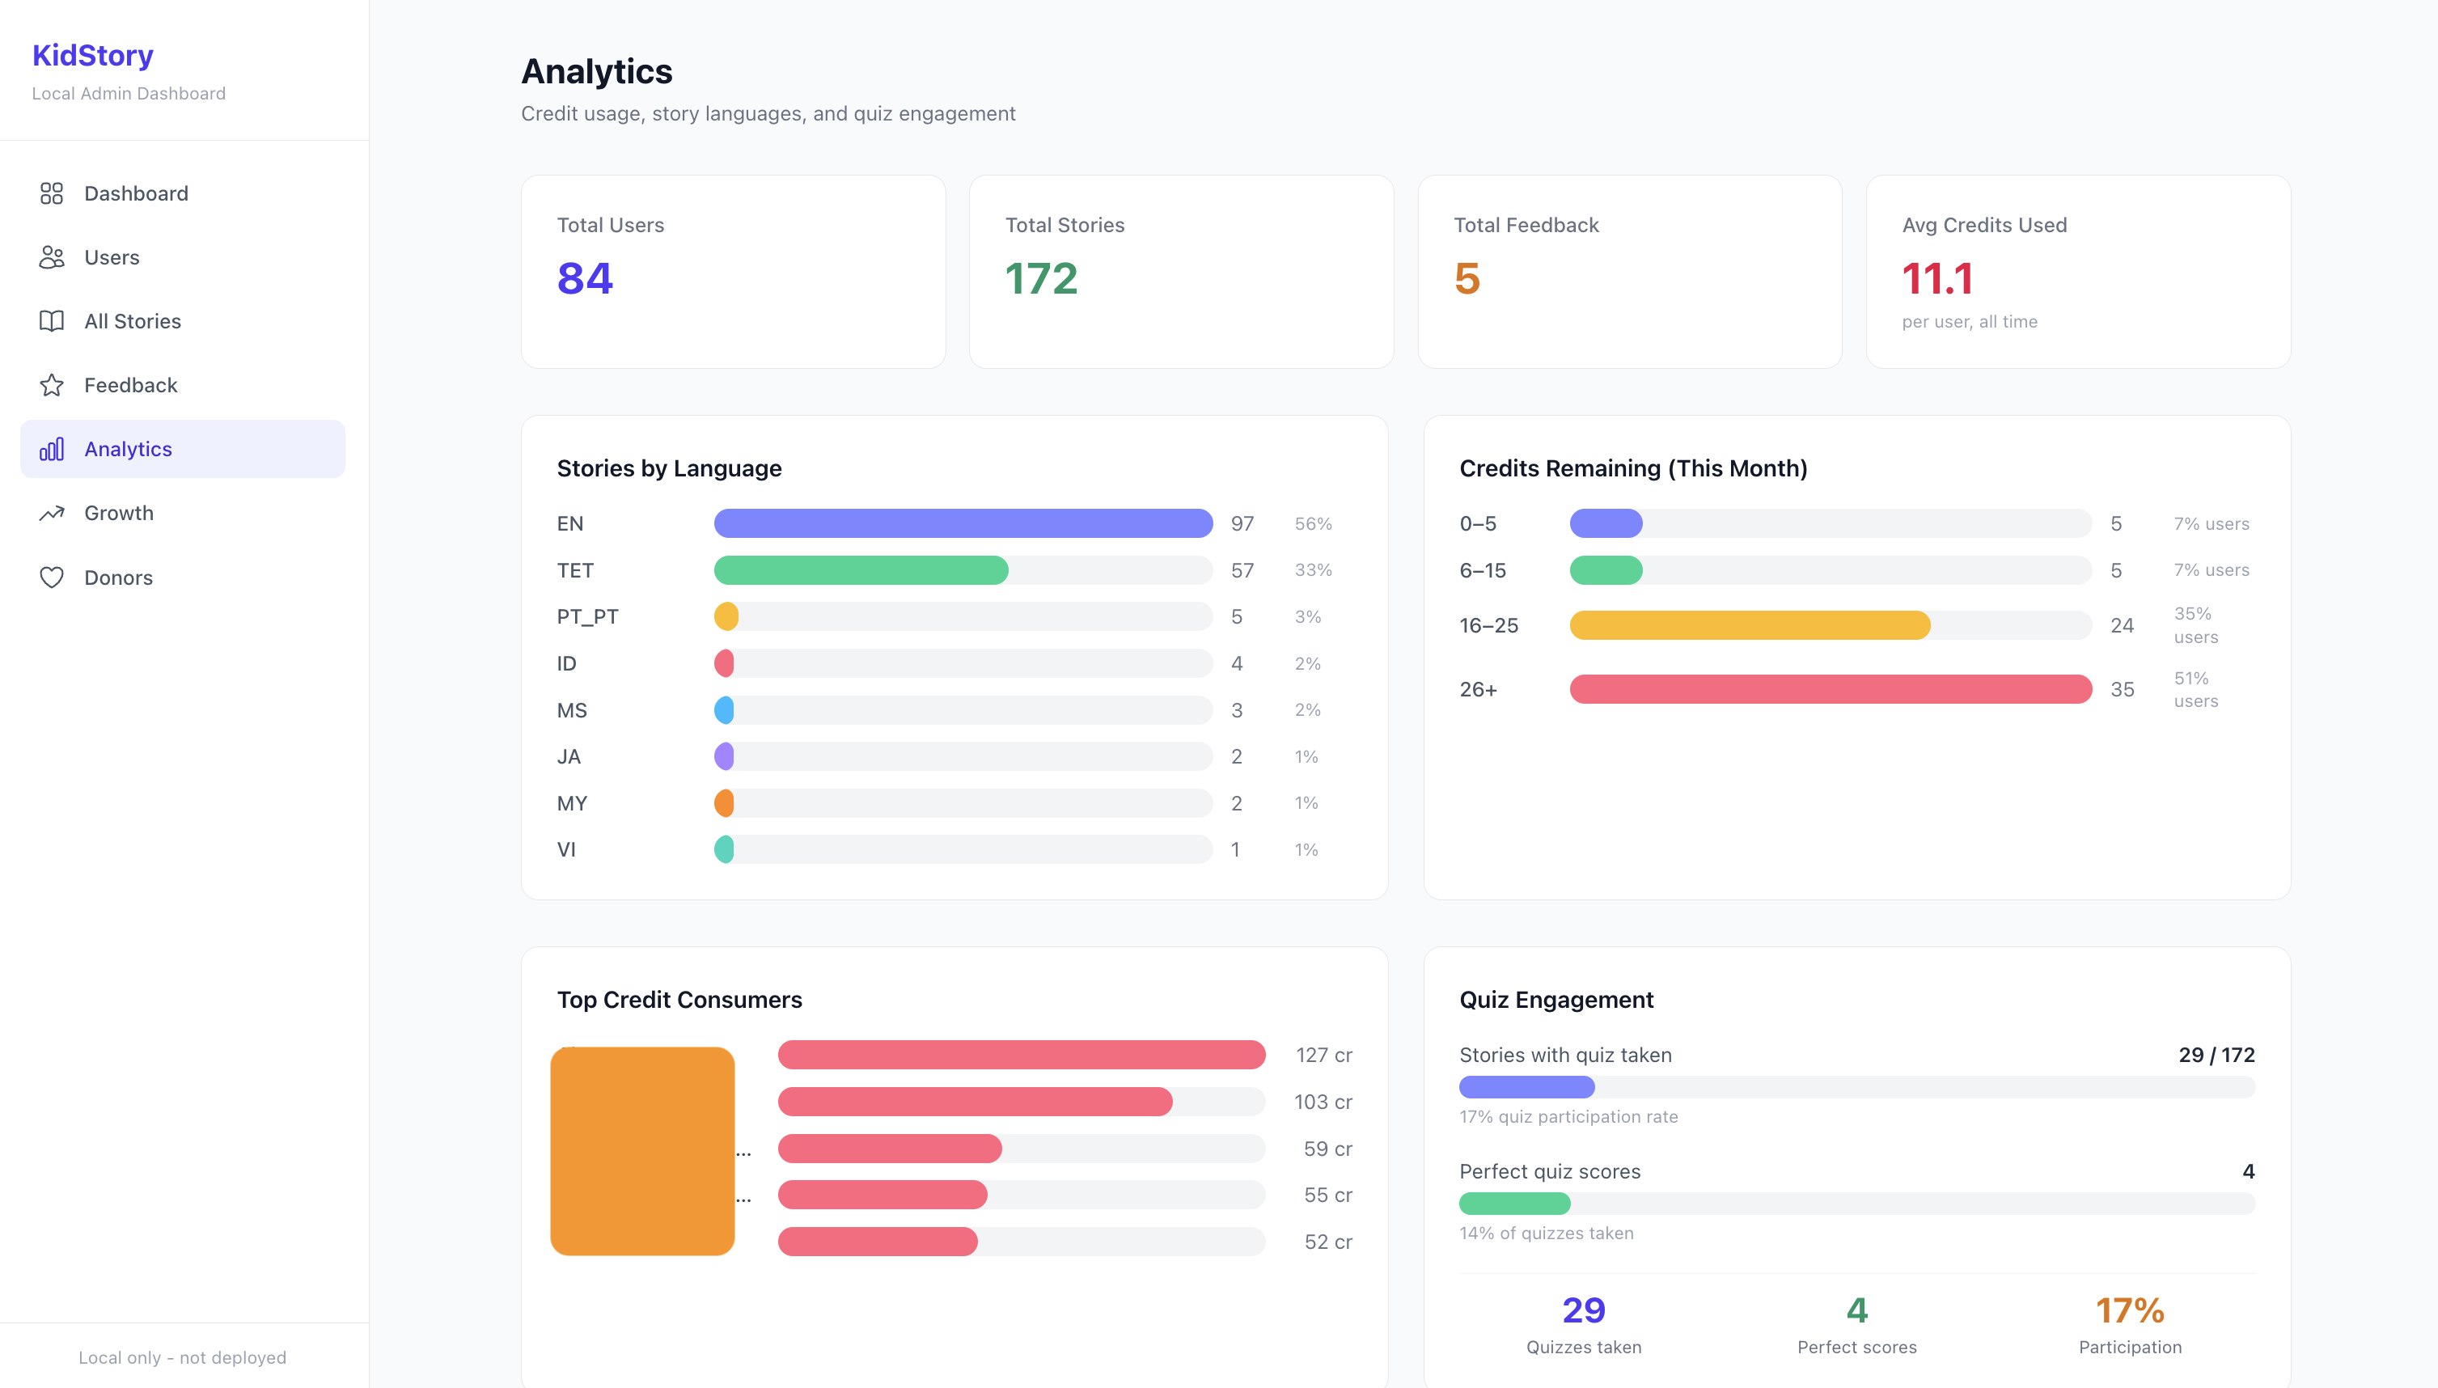This screenshot has height=1388, width=2438.
Task: Click the JA language bar
Action: [963, 757]
